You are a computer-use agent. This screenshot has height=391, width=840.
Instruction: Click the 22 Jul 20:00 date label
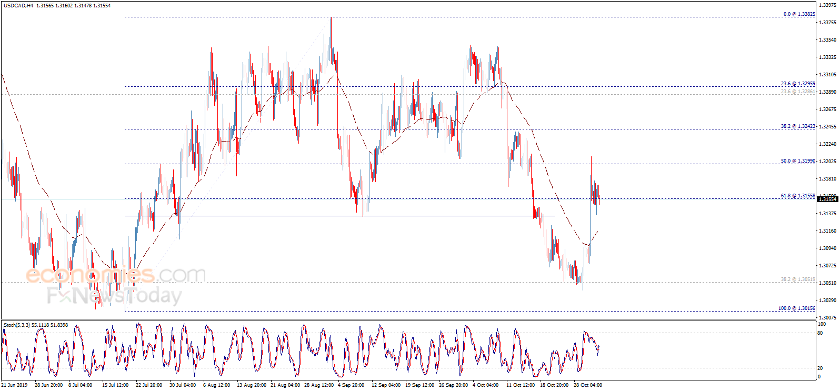[x=149, y=385]
